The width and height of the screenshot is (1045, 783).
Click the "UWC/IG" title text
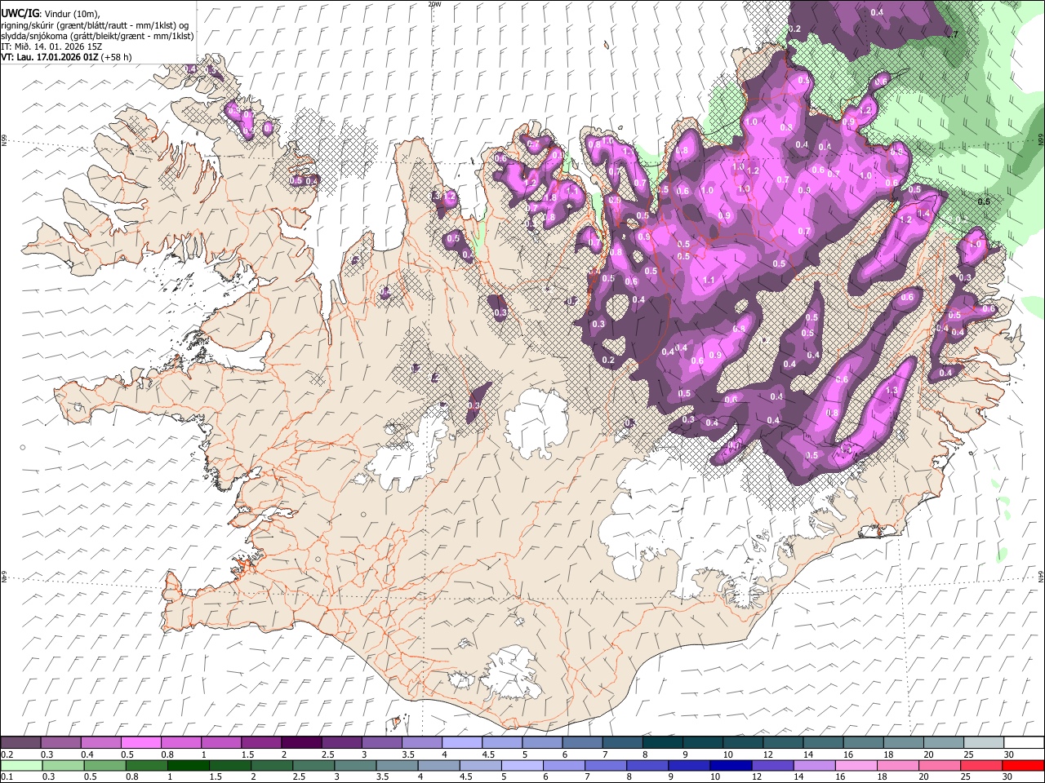click(20, 14)
